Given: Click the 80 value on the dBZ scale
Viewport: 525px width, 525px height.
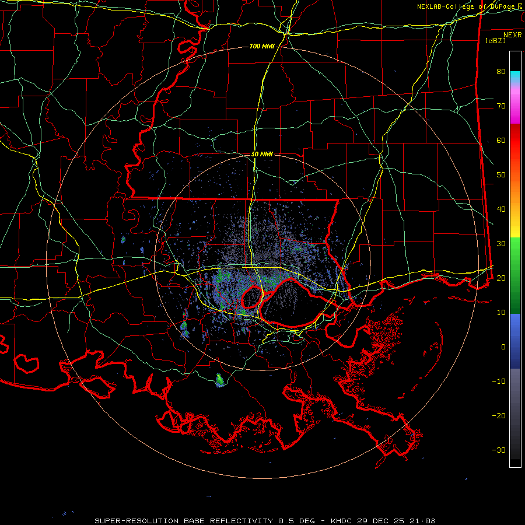Looking at the screenshot, I should coord(501,71).
